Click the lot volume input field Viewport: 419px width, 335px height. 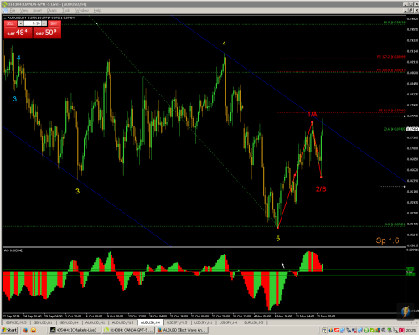point(33,23)
